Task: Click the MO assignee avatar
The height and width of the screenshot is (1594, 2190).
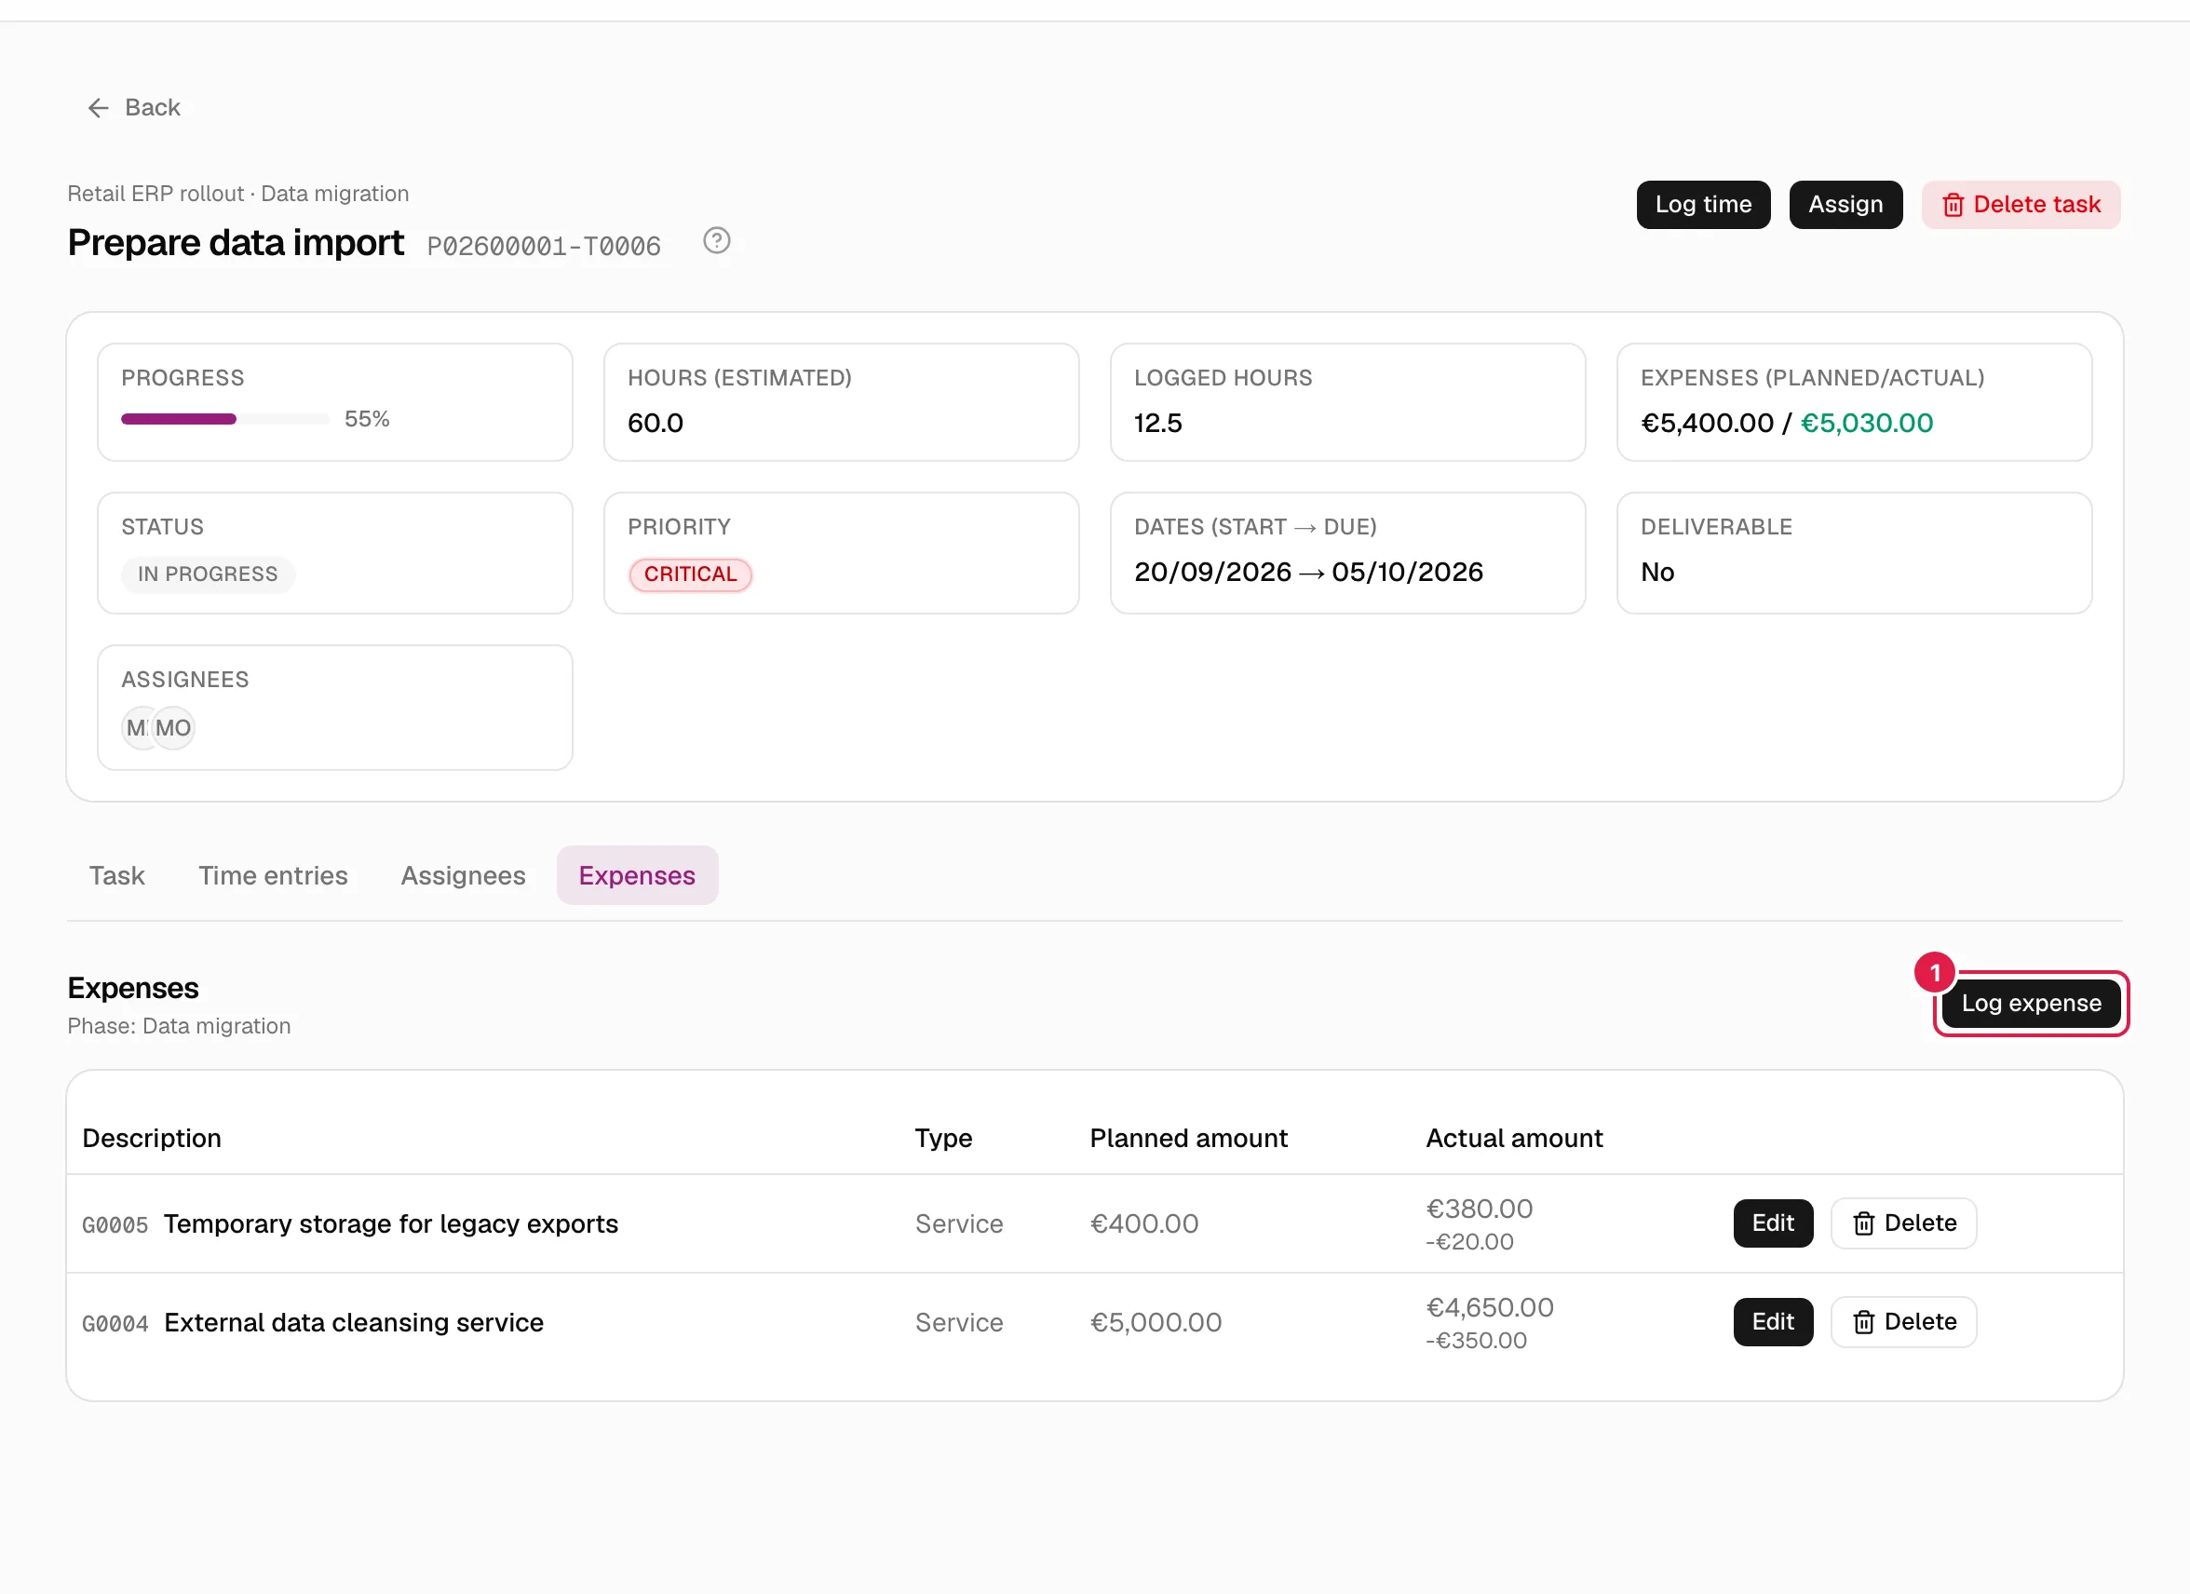Action: (x=174, y=728)
